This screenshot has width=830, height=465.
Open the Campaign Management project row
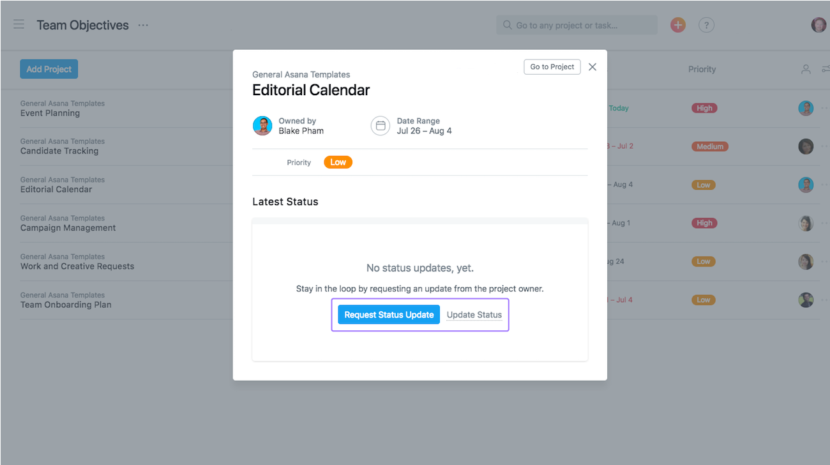(68, 224)
